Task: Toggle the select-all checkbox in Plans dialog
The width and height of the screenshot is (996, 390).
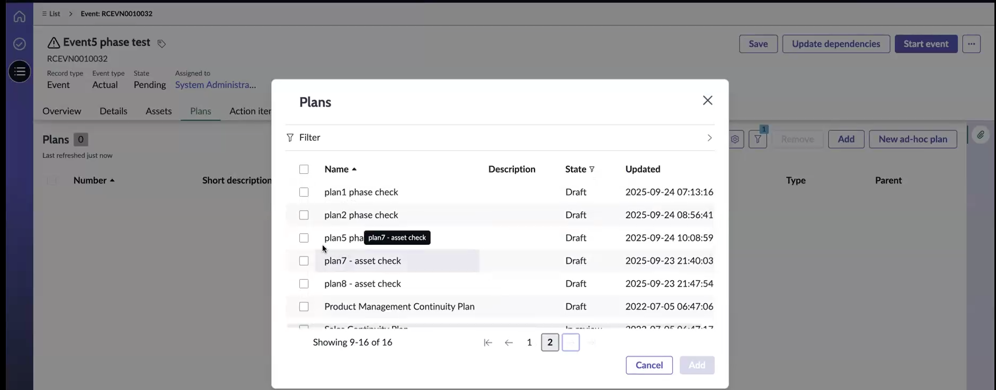Action: coord(304,170)
